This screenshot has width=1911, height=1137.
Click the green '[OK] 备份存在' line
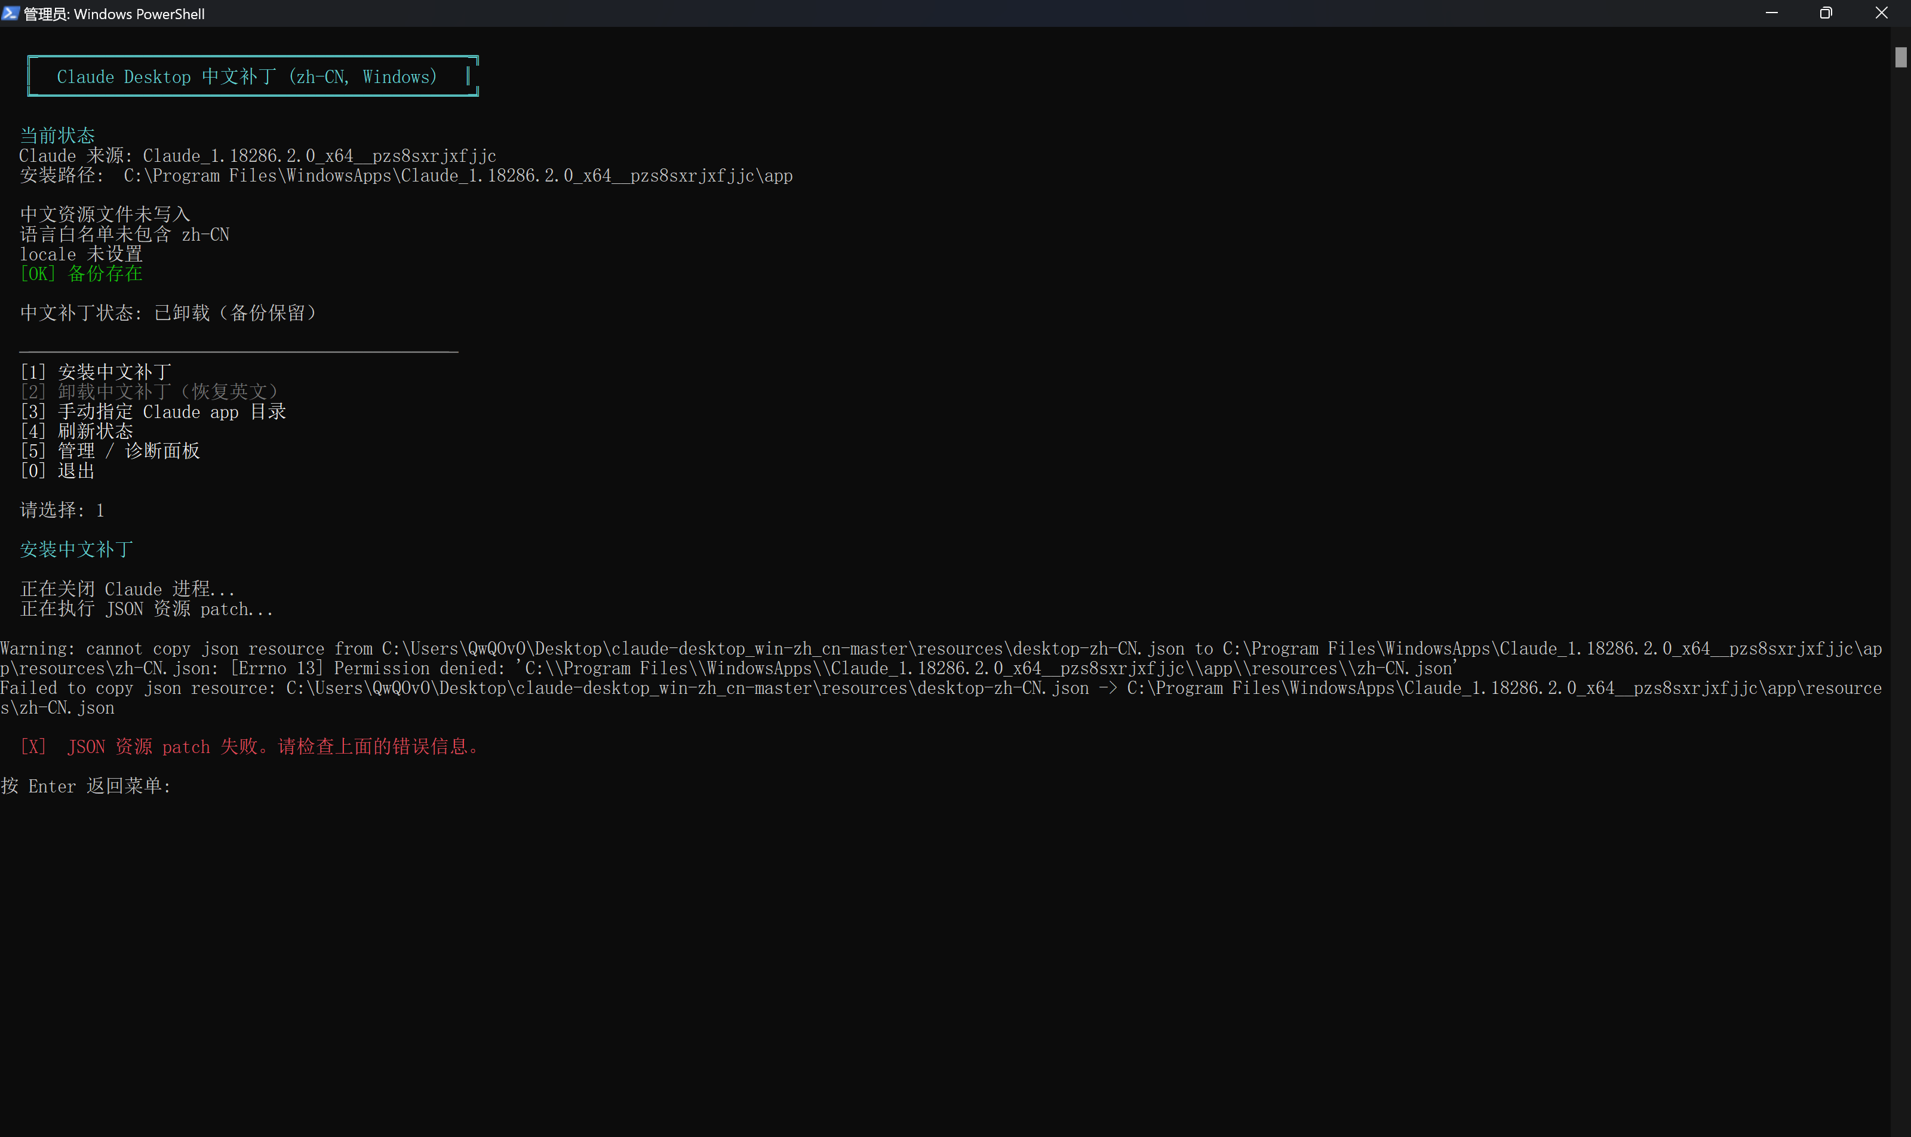(81, 274)
